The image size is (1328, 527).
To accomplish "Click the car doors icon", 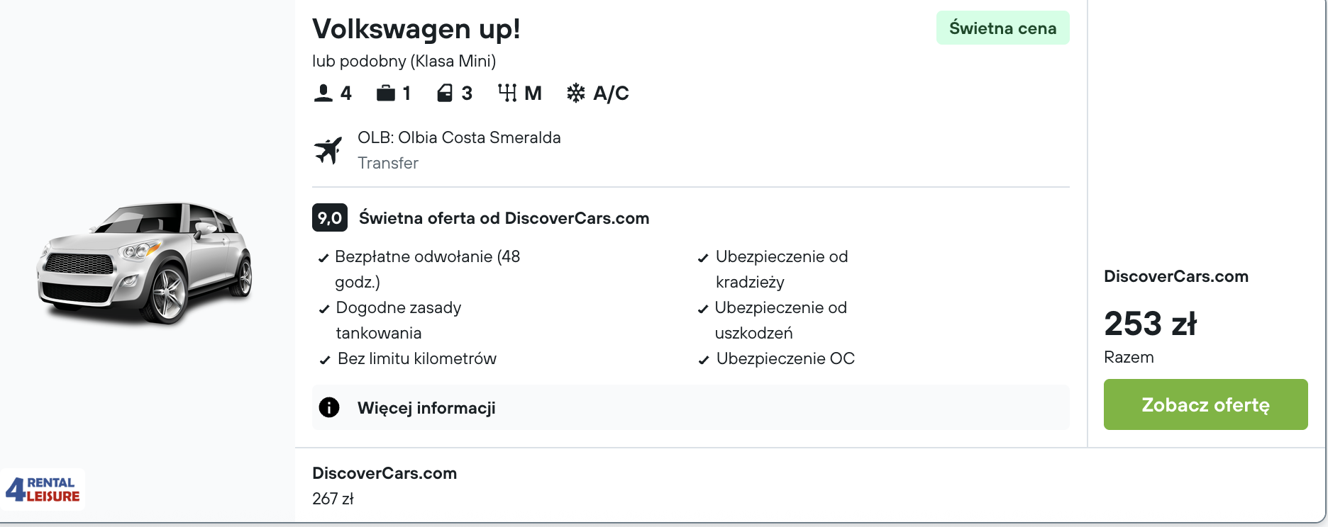I will [x=445, y=93].
